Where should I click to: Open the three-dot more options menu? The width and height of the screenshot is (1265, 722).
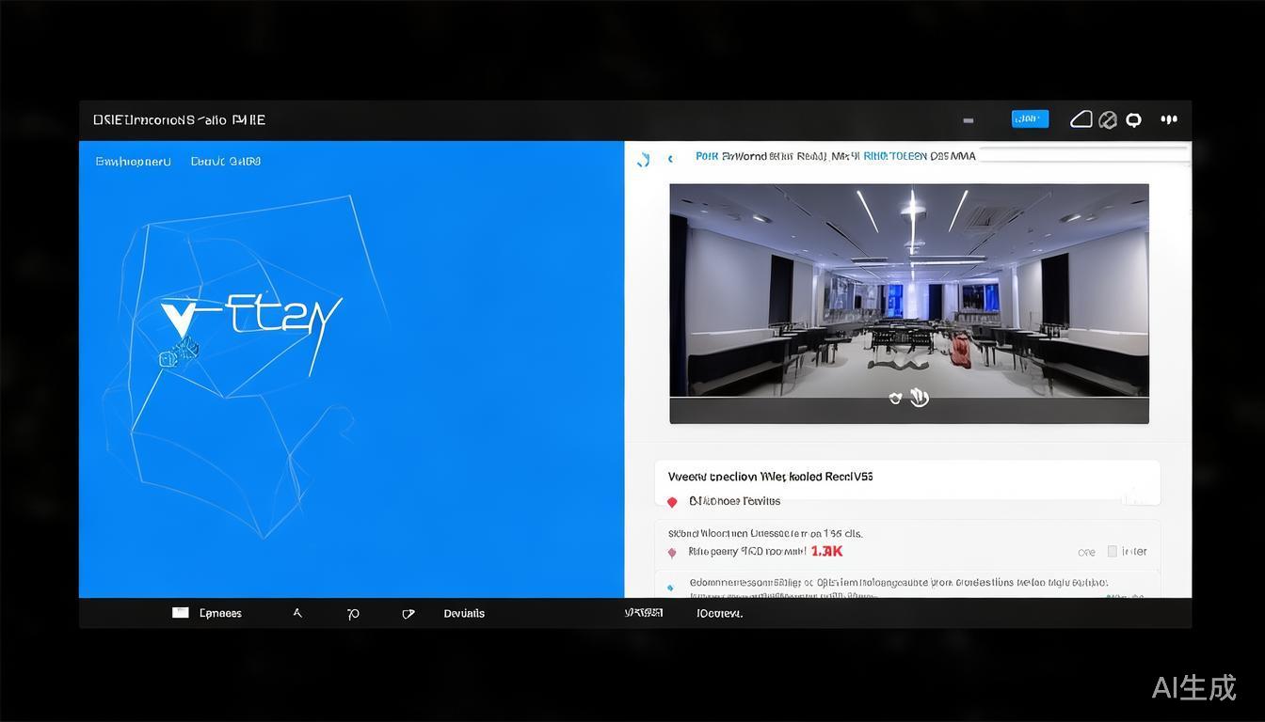(1169, 119)
